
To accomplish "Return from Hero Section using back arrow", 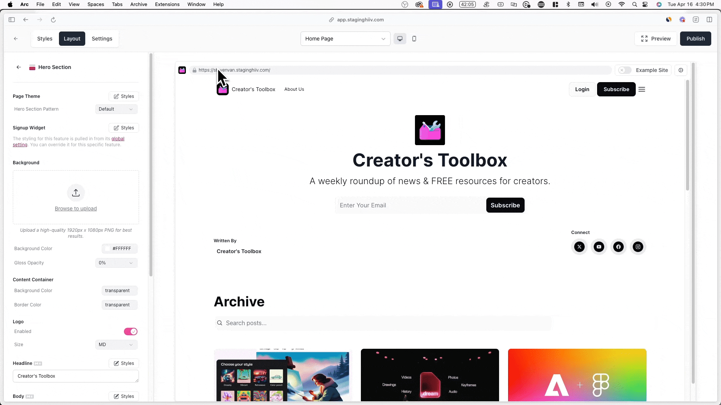I will click(x=19, y=67).
